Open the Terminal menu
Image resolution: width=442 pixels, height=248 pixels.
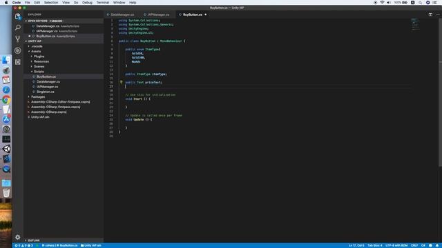pos(103,3)
